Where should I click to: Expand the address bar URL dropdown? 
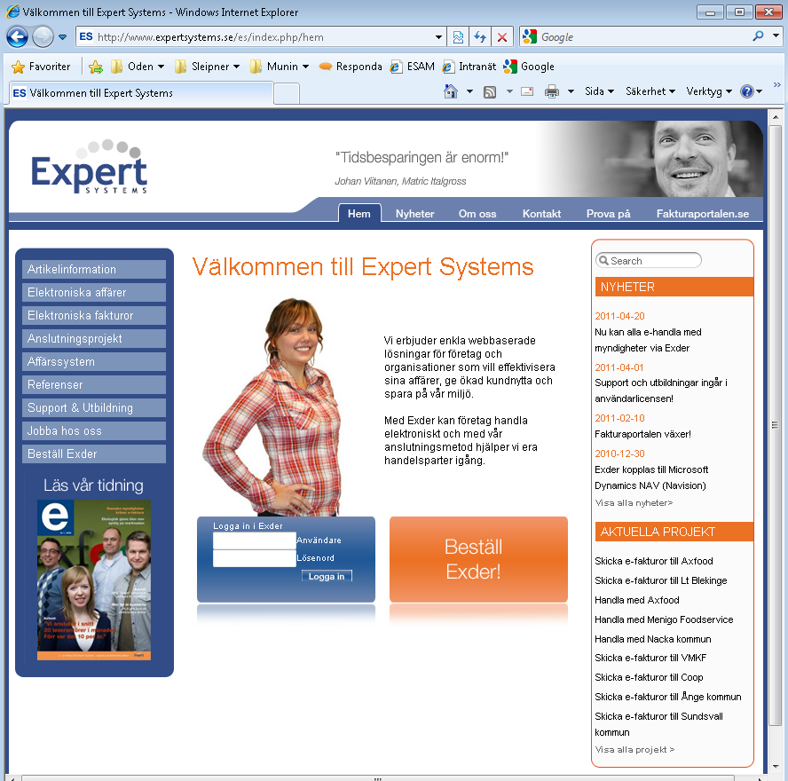pos(438,36)
